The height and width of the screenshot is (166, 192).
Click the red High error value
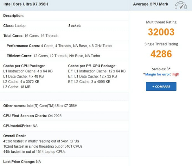pos(175,74)
